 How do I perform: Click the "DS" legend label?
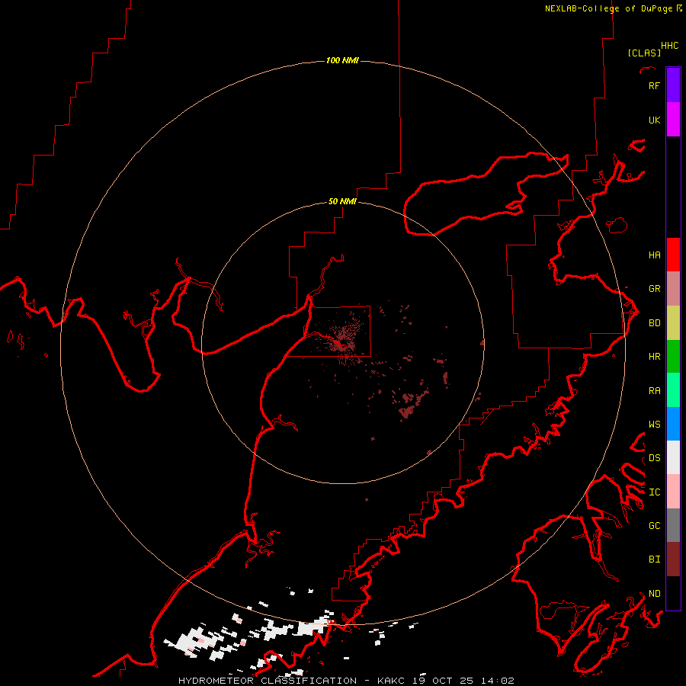pyautogui.click(x=654, y=458)
